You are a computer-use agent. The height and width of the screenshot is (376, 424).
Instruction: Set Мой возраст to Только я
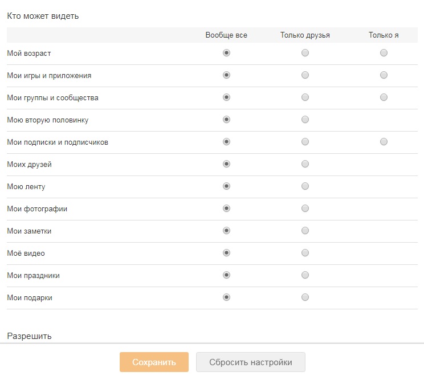coord(384,53)
